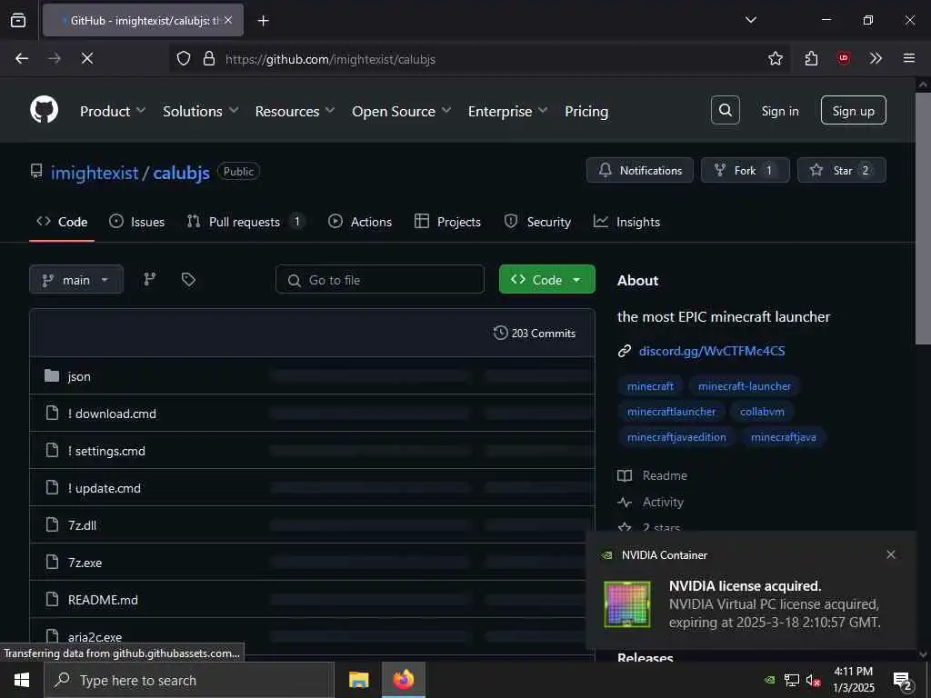Click the Sign up button

(x=853, y=110)
